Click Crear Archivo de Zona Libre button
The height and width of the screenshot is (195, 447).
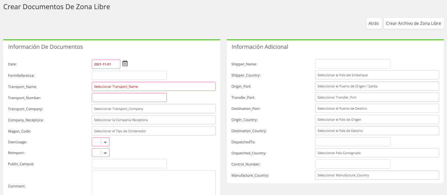pyautogui.click(x=414, y=23)
